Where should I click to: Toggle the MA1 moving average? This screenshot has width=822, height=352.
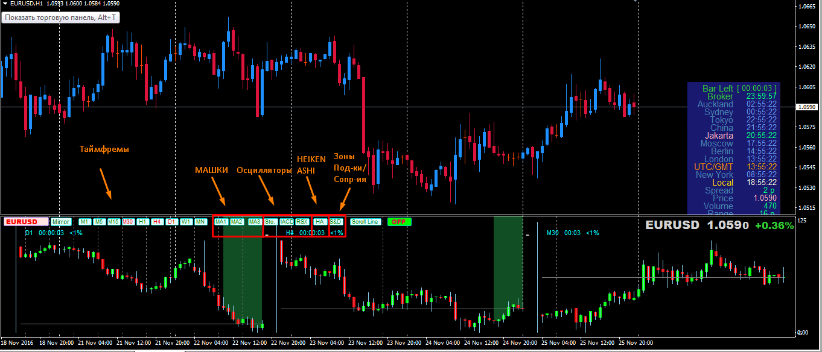click(221, 222)
